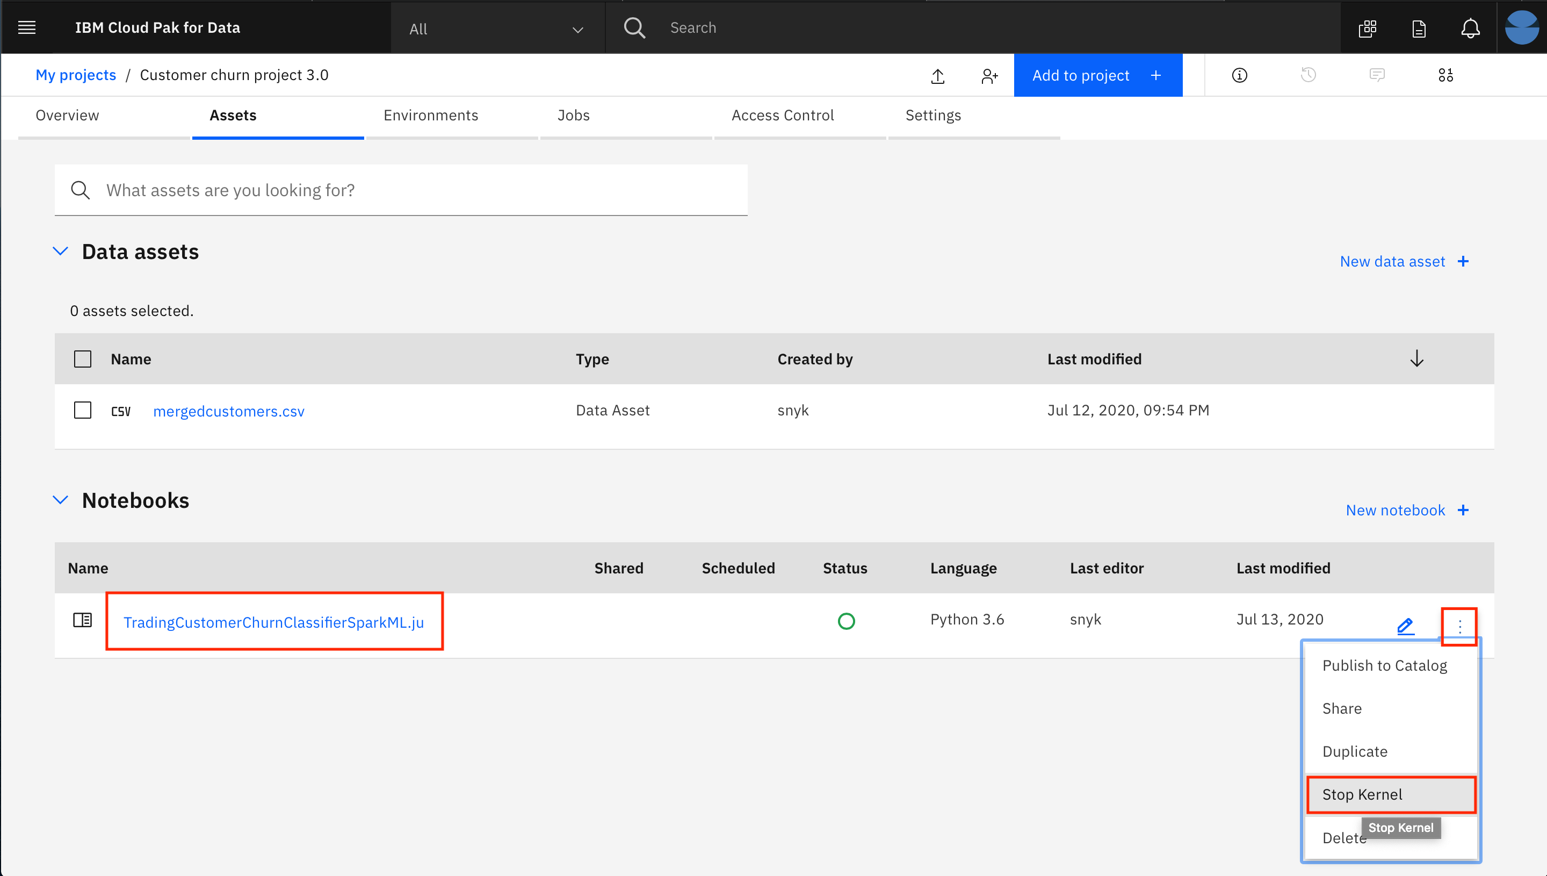The height and width of the screenshot is (876, 1547).
Task: Click the add collaborator icon
Action: click(987, 74)
